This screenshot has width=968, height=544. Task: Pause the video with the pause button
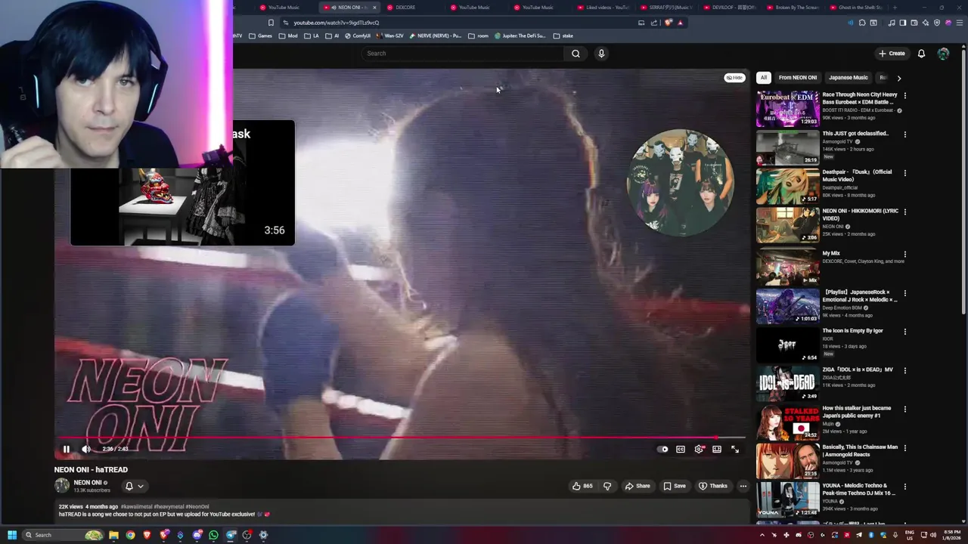(x=66, y=449)
